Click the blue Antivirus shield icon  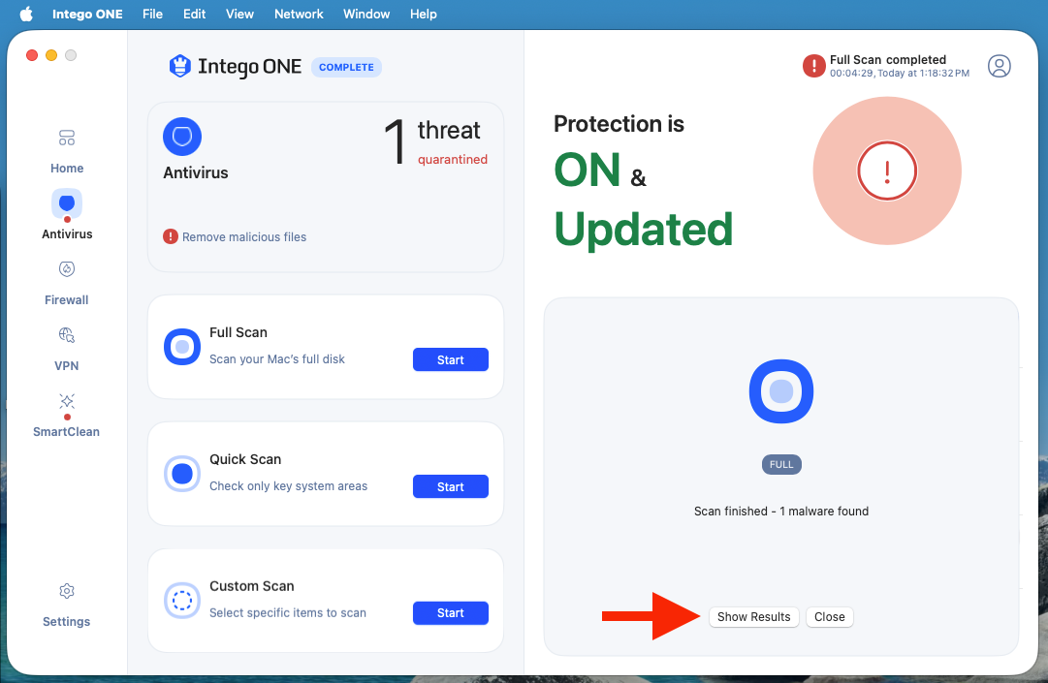tap(182, 137)
